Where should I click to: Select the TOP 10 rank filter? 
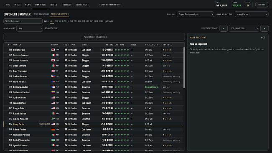click(58, 21)
